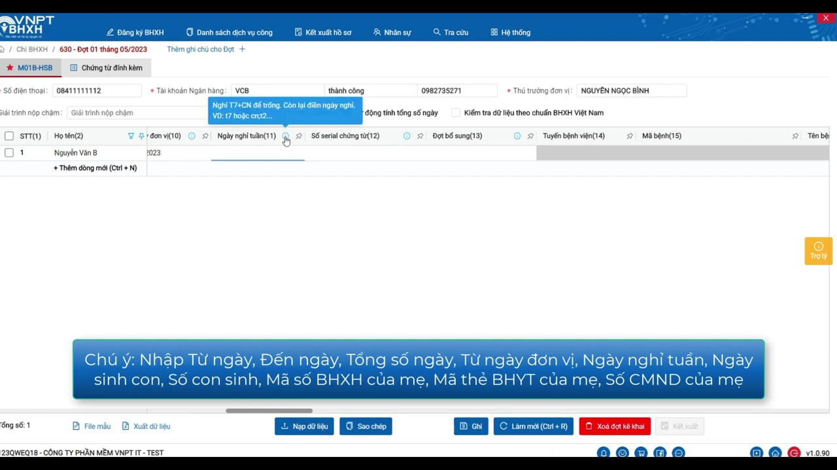Download template via File mẫu link

pos(92,426)
